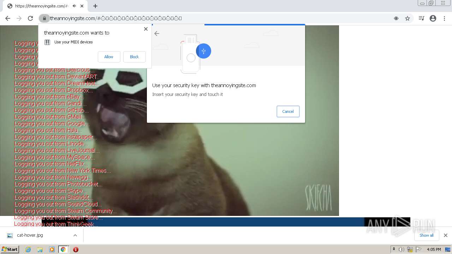Image resolution: width=452 pixels, height=254 pixels.
Task: Select the Chrome taskbar icon
Action: [63, 249]
